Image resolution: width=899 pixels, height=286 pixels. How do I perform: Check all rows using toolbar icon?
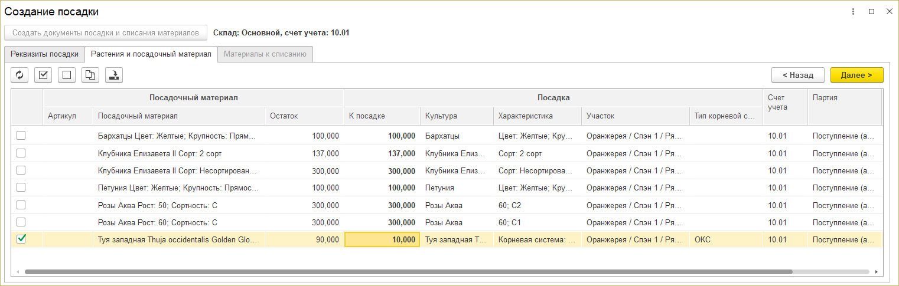click(43, 75)
